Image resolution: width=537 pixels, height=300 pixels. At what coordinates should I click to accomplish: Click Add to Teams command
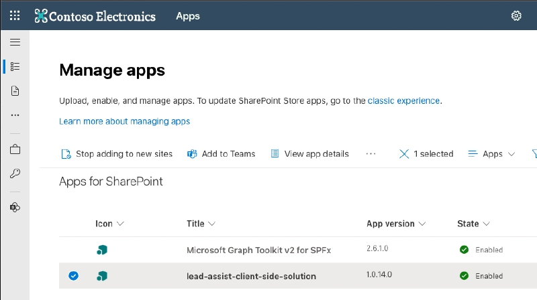[222, 154]
